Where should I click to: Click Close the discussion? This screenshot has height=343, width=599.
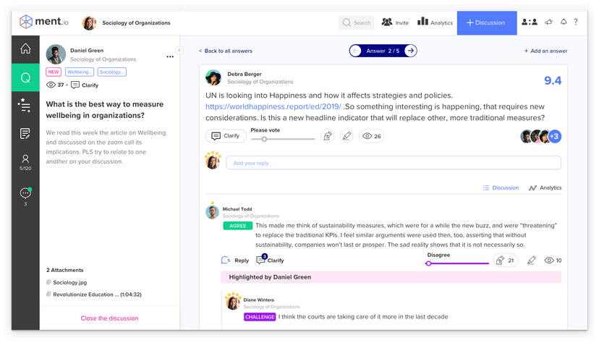pos(109,318)
